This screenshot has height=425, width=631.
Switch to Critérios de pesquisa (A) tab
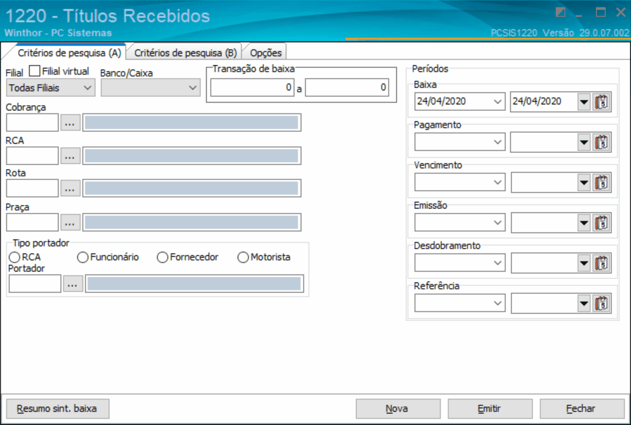click(69, 53)
